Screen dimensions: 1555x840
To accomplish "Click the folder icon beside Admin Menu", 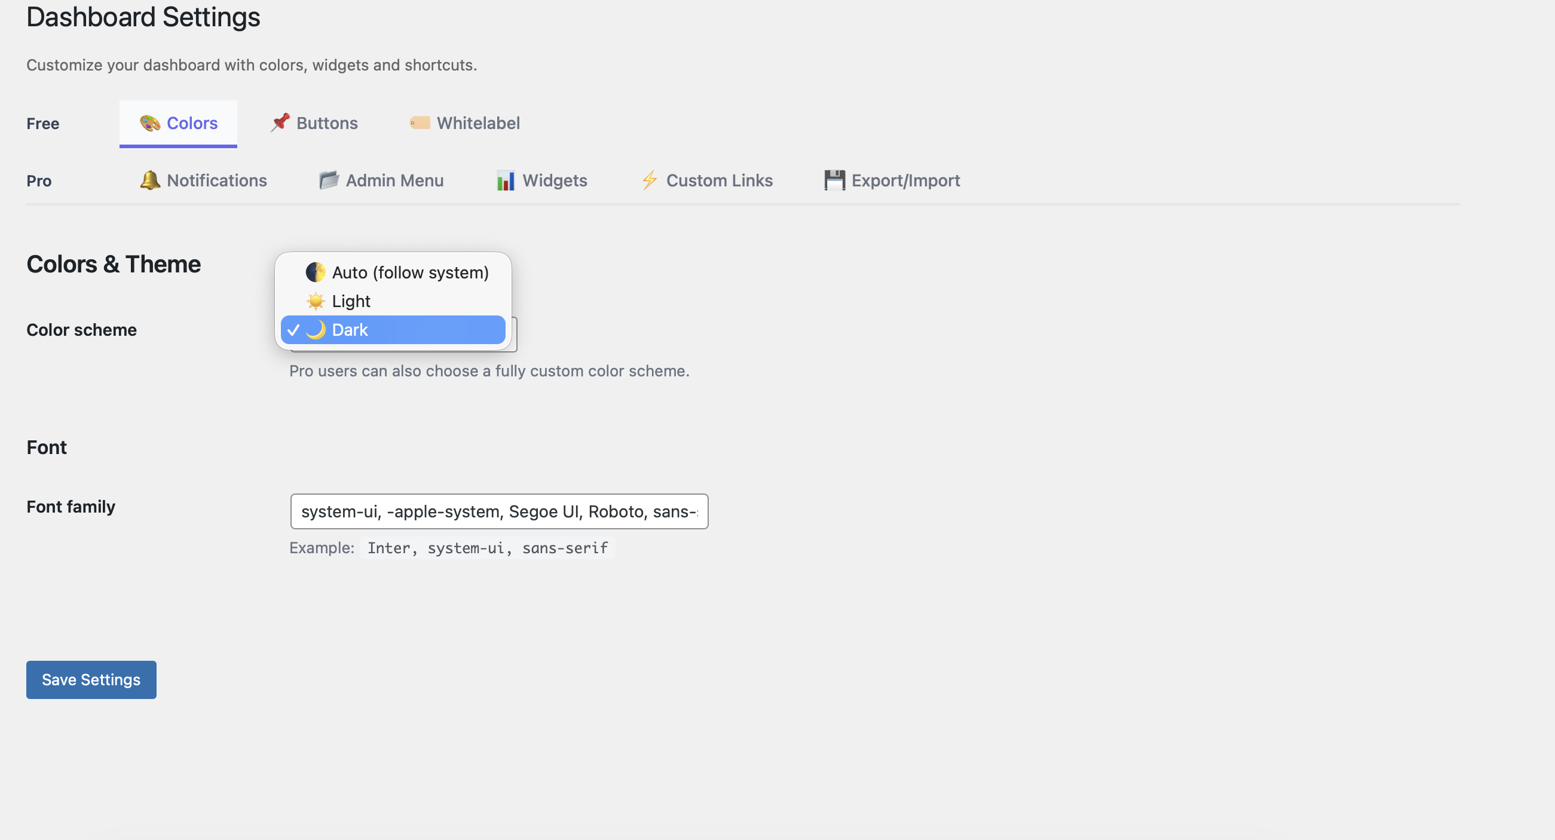I will (x=329, y=180).
